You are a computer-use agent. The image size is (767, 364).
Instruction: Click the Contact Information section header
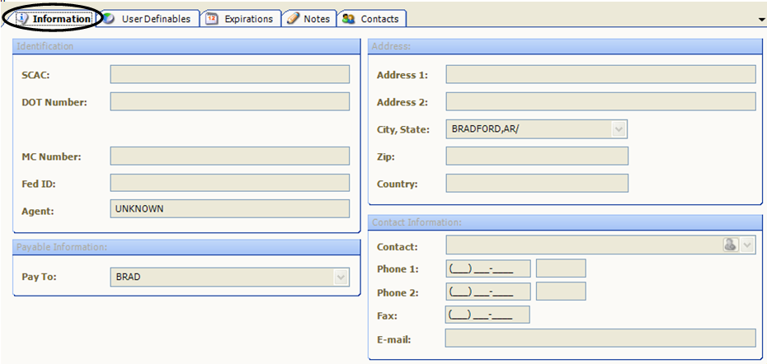[x=565, y=222]
